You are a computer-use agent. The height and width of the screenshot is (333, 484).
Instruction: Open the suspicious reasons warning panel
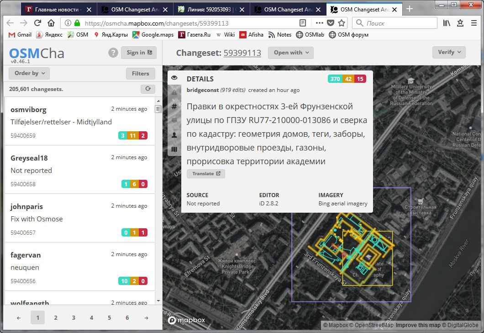point(174,92)
